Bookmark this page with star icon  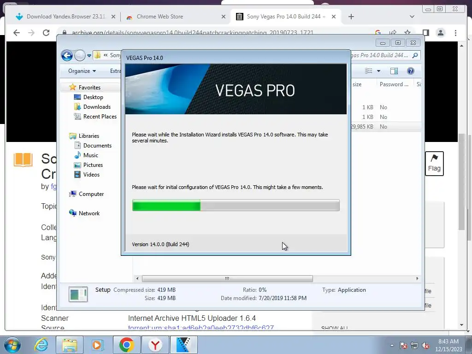(x=407, y=33)
